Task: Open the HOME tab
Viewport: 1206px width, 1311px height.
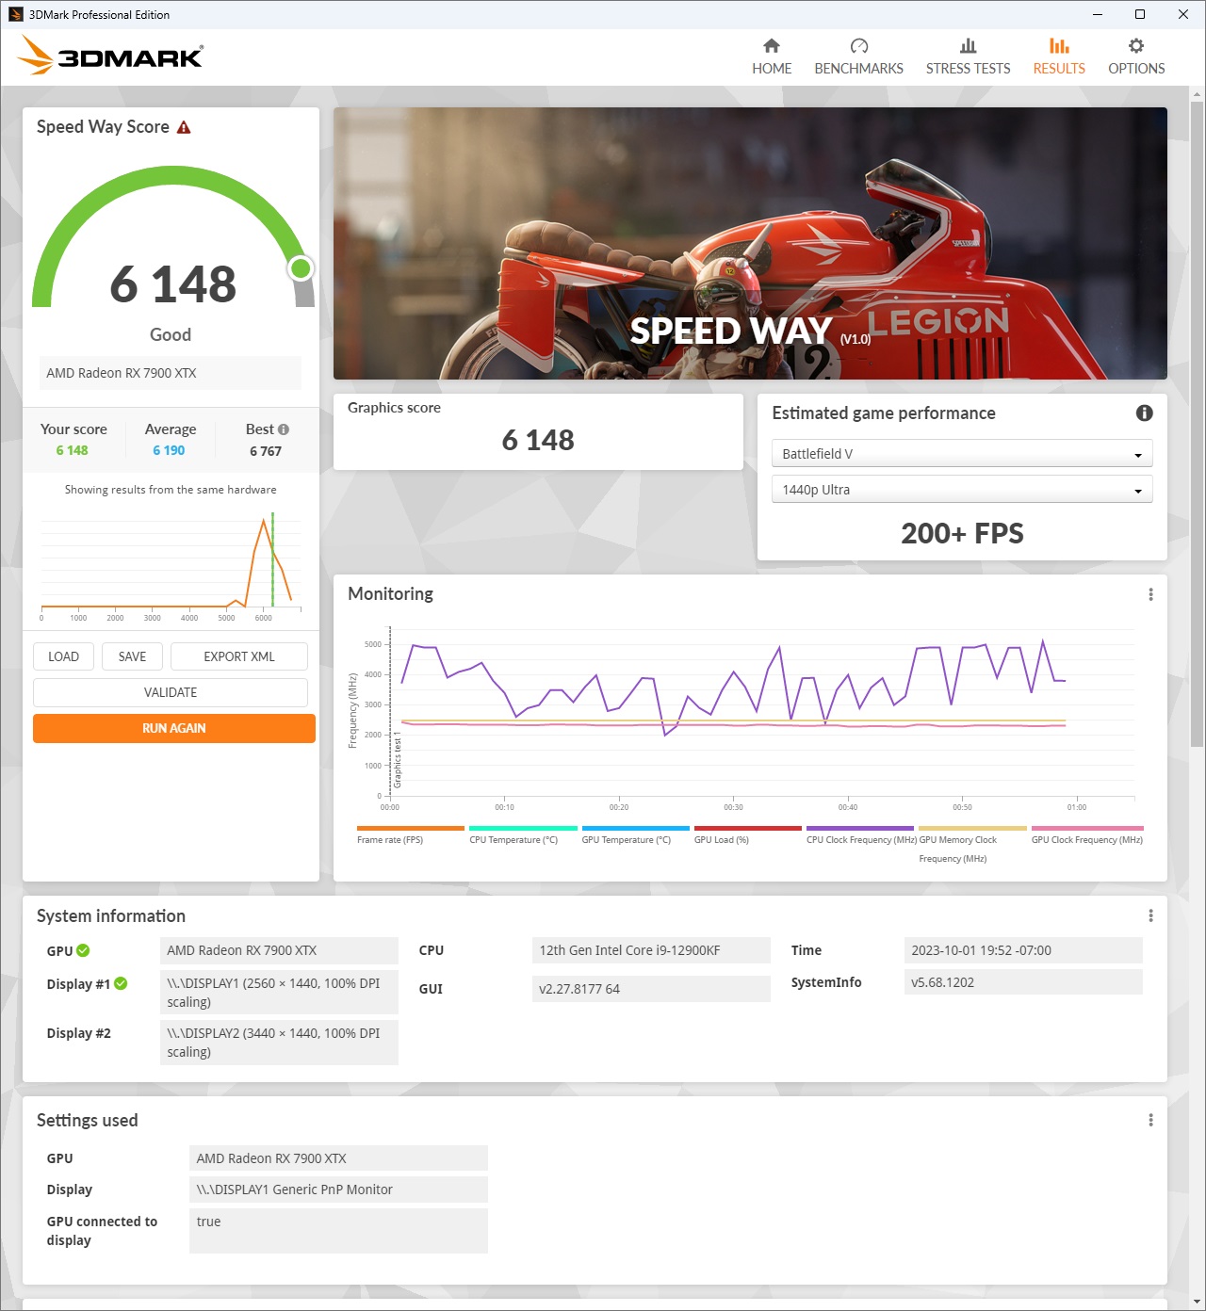Action: coord(772,57)
